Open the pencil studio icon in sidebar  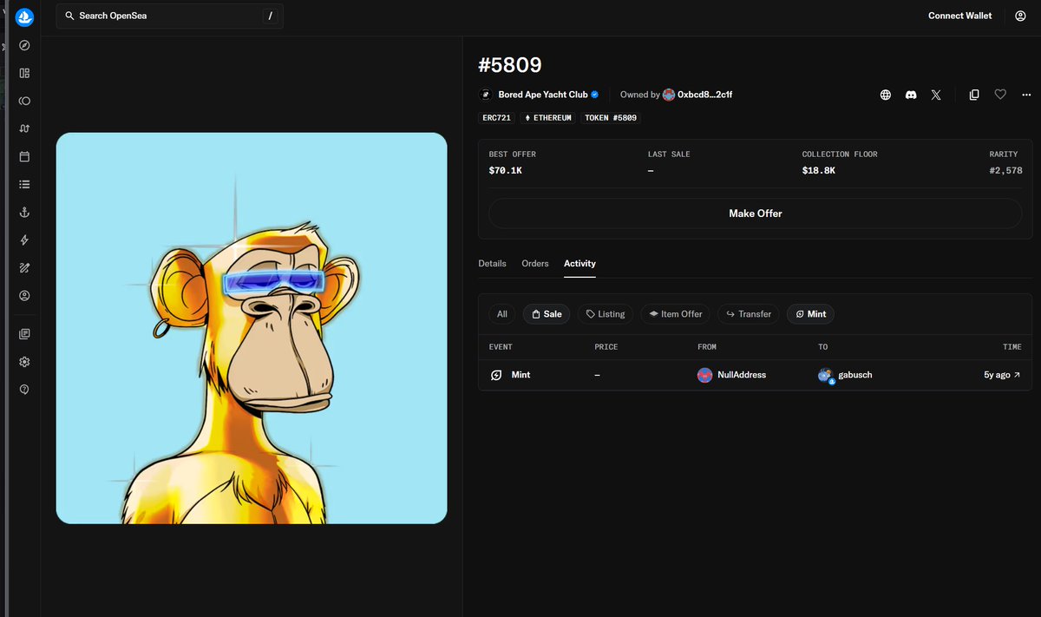[x=24, y=268]
